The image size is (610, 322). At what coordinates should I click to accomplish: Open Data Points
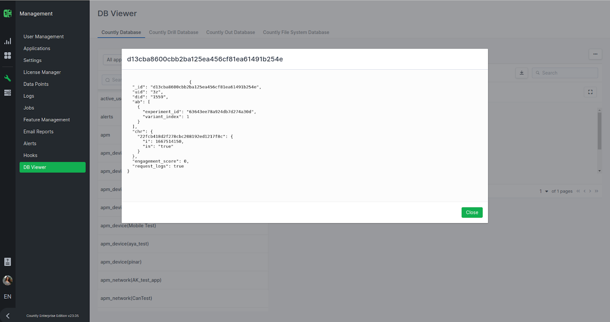36,84
